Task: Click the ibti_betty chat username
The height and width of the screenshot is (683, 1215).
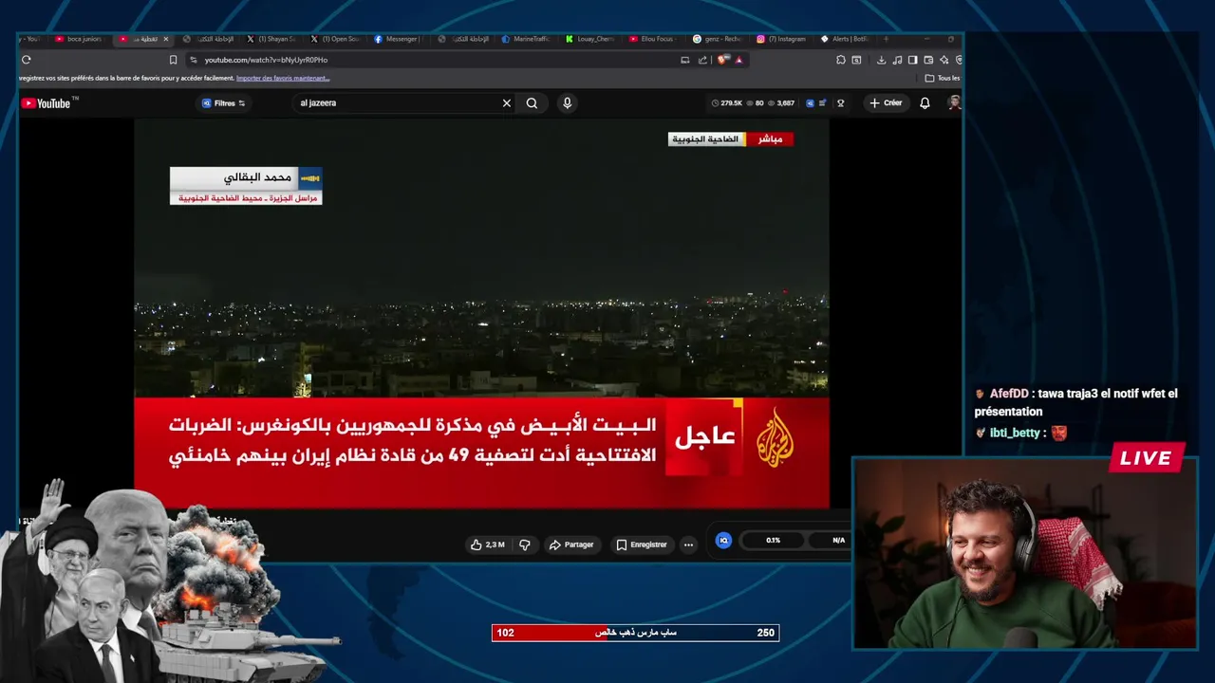Action: click(x=1015, y=433)
